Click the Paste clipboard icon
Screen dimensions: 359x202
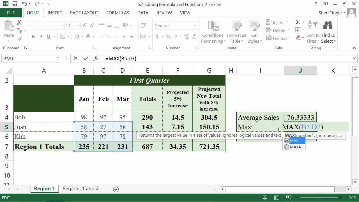click(8, 26)
